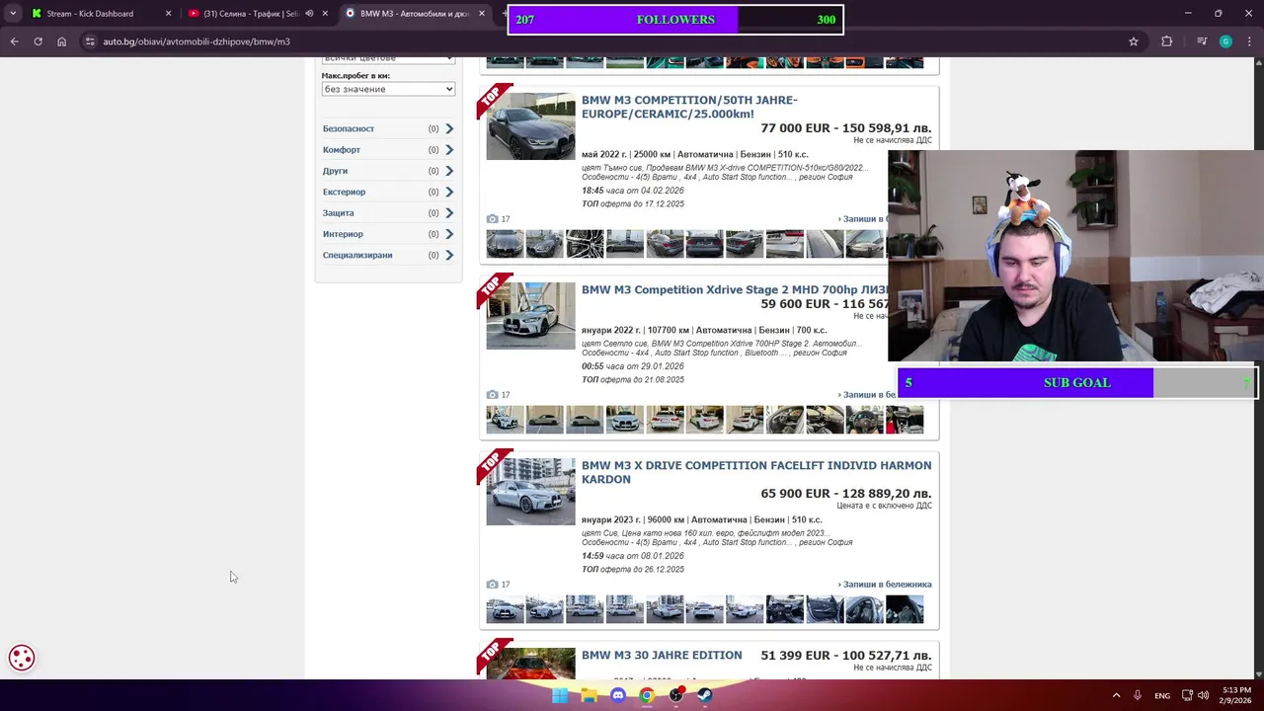Open the BMW M3 X DRIVE COMPETITION FACELIFT listing
This screenshot has width=1264, height=711.
coord(756,472)
